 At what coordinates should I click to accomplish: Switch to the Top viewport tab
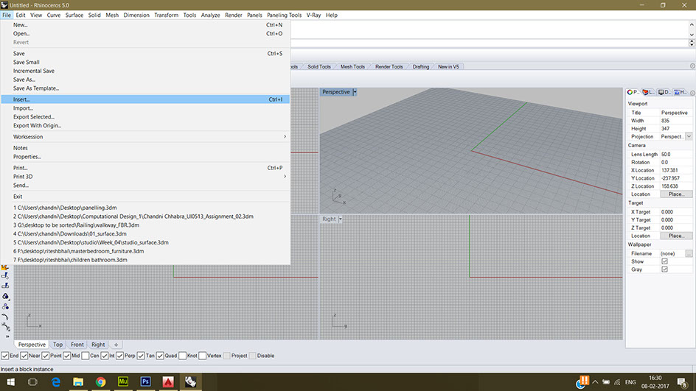click(58, 345)
